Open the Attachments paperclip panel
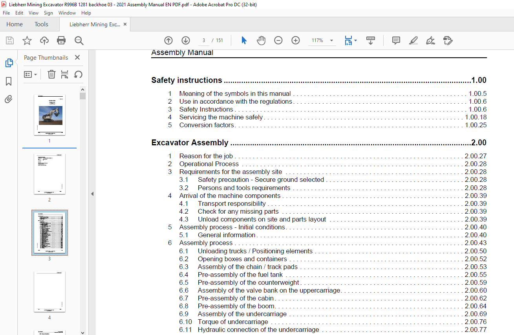Screen dimensions: 514x335 [x=9, y=99]
